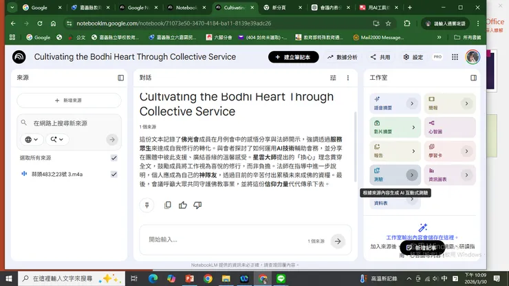Open Microsoft Edge from the taskbar

coord(153,278)
